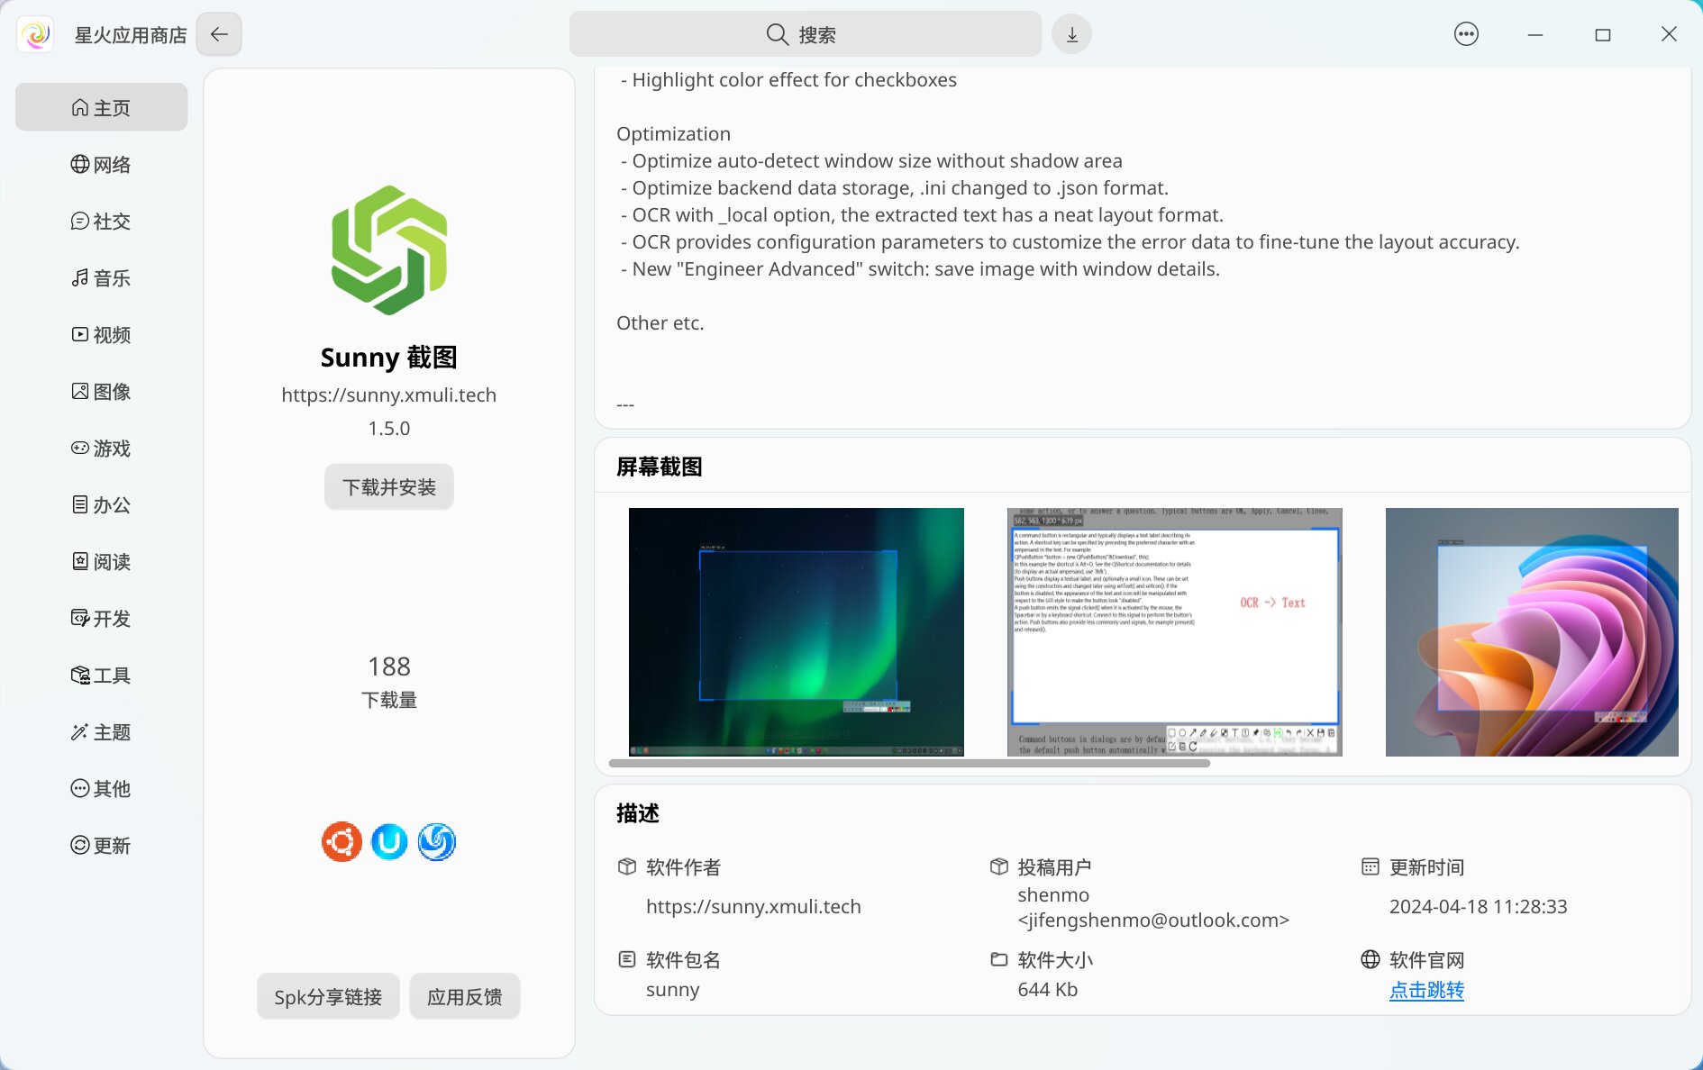Click the download count 188
The image size is (1703, 1070).
pyautogui.click(x=389, y=666)
